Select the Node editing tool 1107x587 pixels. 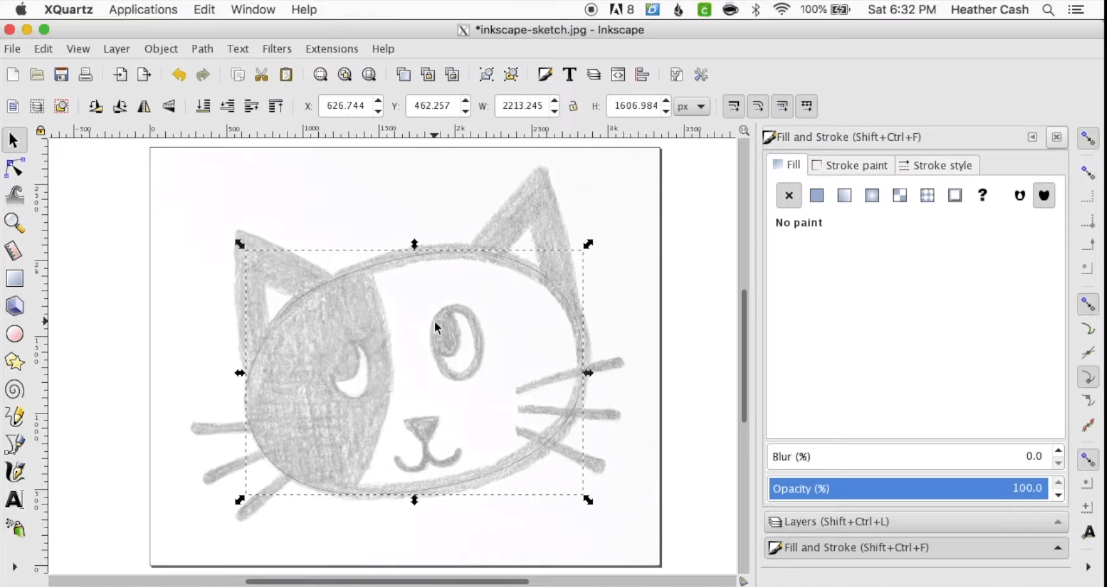tap(14, 168)
